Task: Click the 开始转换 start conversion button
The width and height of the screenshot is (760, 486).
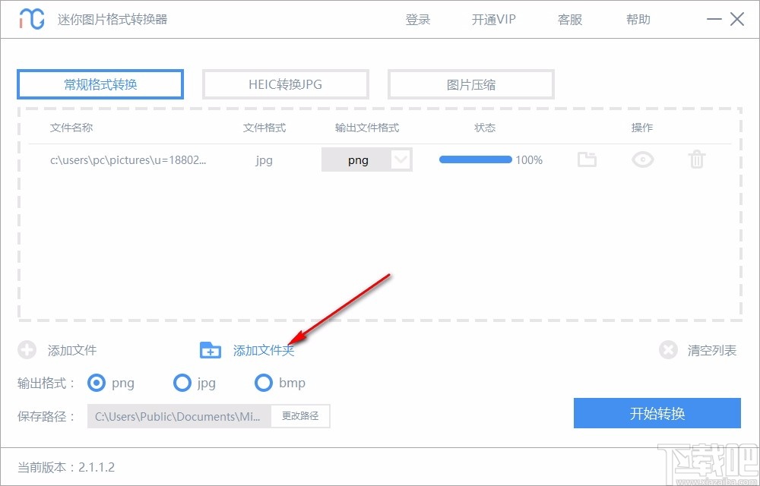Action: pos(657,413)
